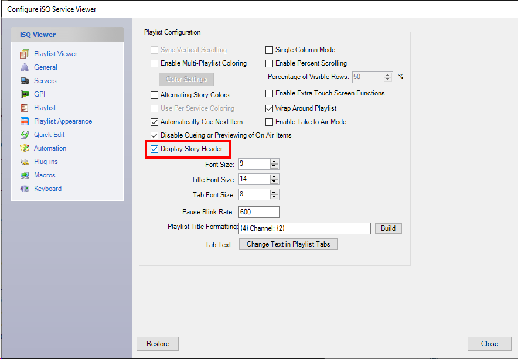The width and height of the screenshot is (518, 359).
Task: Click the Automation notepad icon
Action: (x=25, y=148)
